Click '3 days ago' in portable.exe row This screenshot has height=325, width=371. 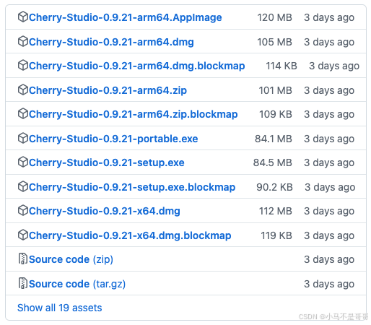point(329,139)
